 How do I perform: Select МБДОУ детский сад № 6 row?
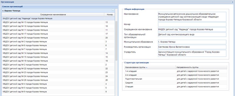(58, 45)
